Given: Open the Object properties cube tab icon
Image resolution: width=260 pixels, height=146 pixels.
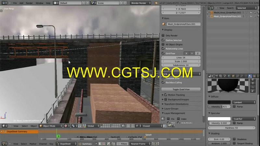Looking at the screenshot, I should (233, 76).
